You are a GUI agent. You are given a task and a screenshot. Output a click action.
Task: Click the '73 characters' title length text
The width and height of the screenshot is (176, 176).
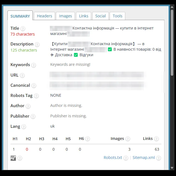(23, 34)
